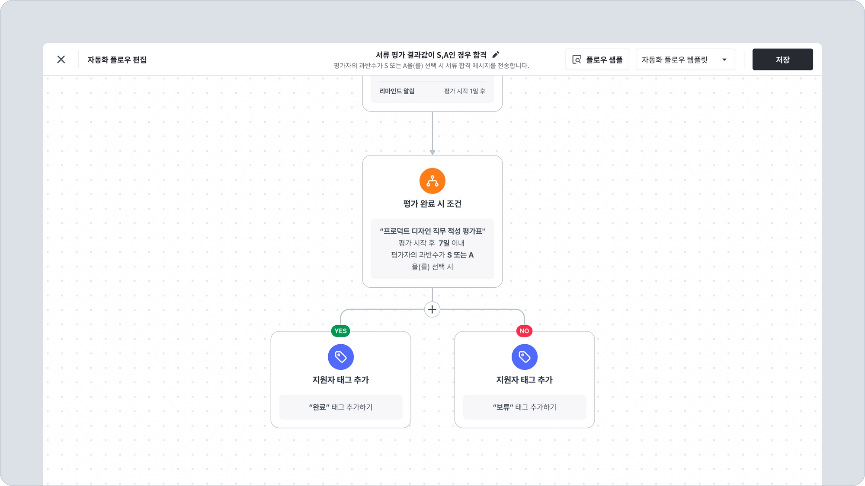Select the red NO branch badge
Image resolution: width=865 pixels, height=486 pixels.
click(x=524, y=331)
